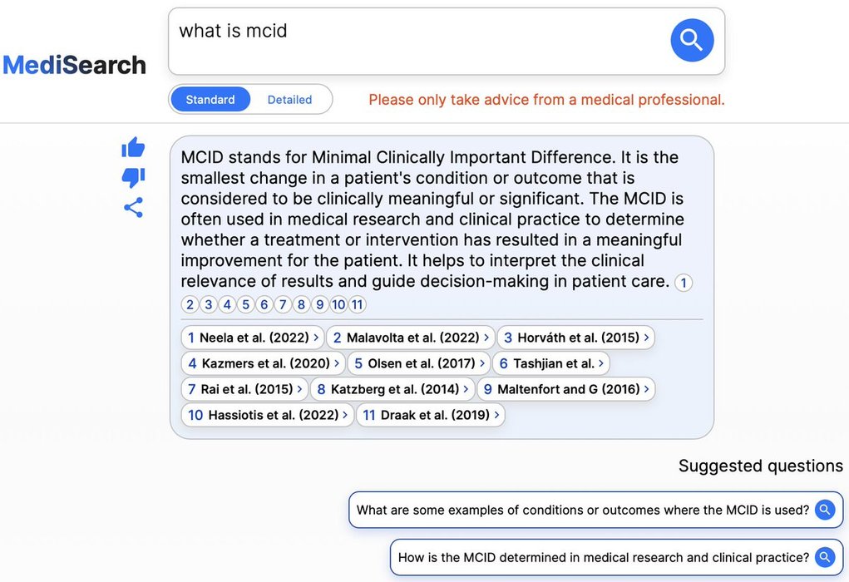Switch to Detailed answer mode
Screen dimensions: 849x582
[x=289, y=100]
